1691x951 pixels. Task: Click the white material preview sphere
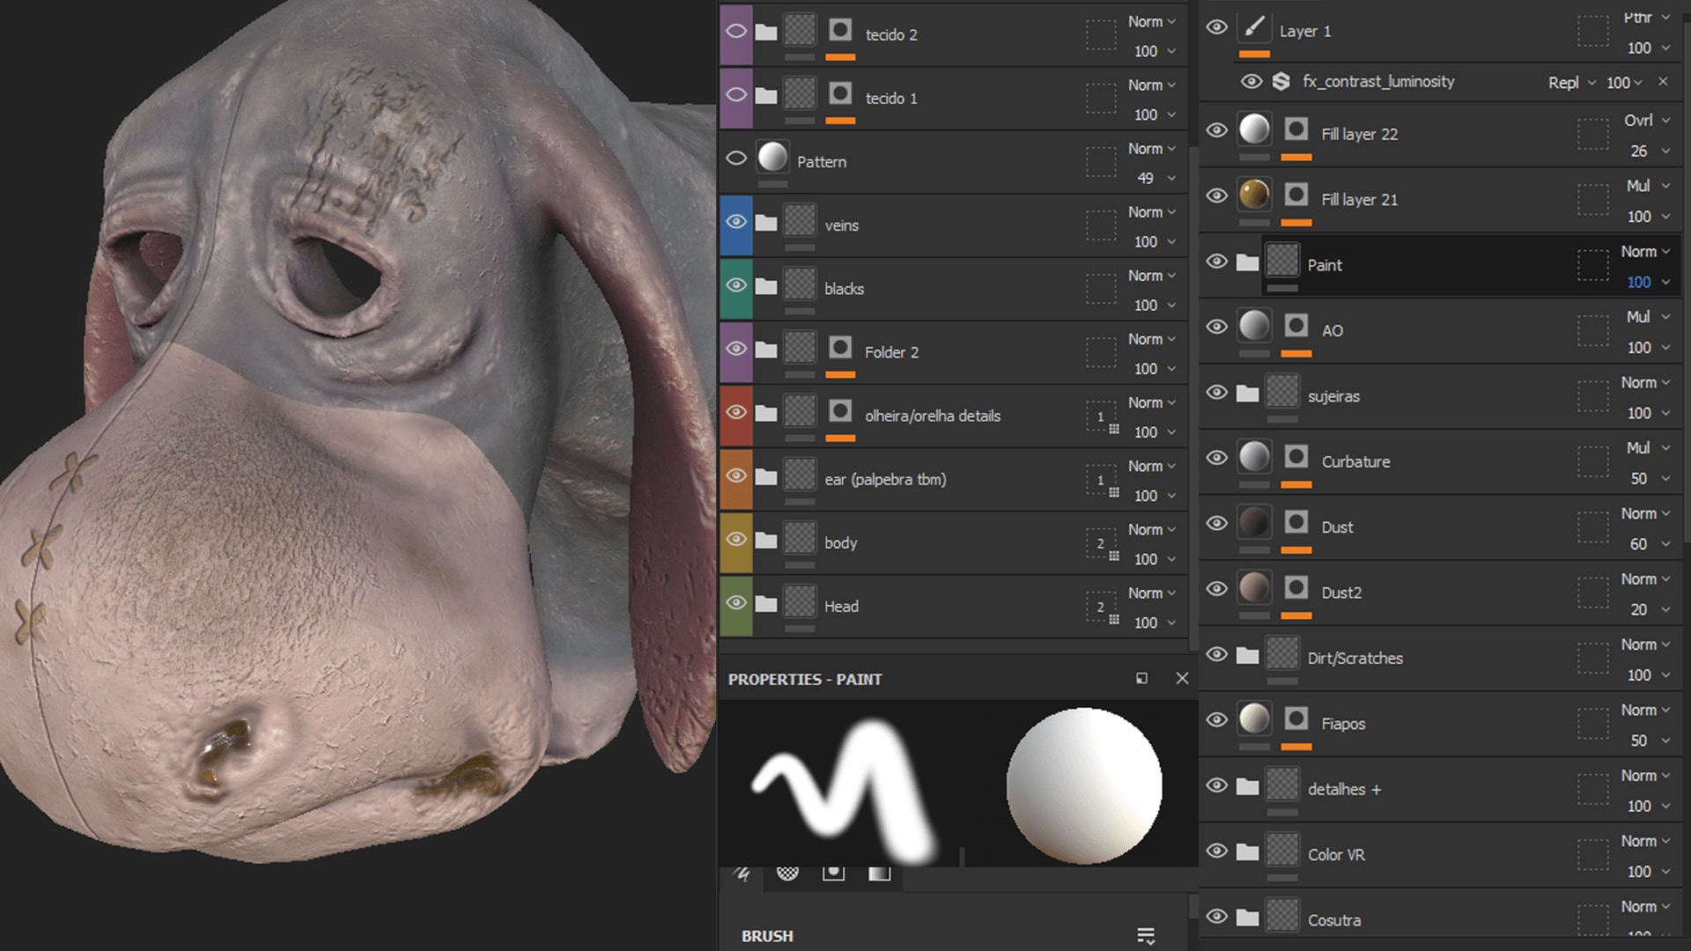coord(1083,785)
